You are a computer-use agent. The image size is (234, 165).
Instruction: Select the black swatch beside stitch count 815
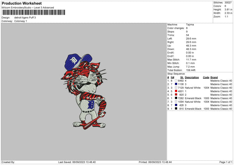pos(176,109)
